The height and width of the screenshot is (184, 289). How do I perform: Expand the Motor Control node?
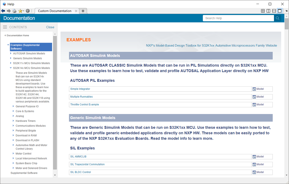click(x=13, y=153)
